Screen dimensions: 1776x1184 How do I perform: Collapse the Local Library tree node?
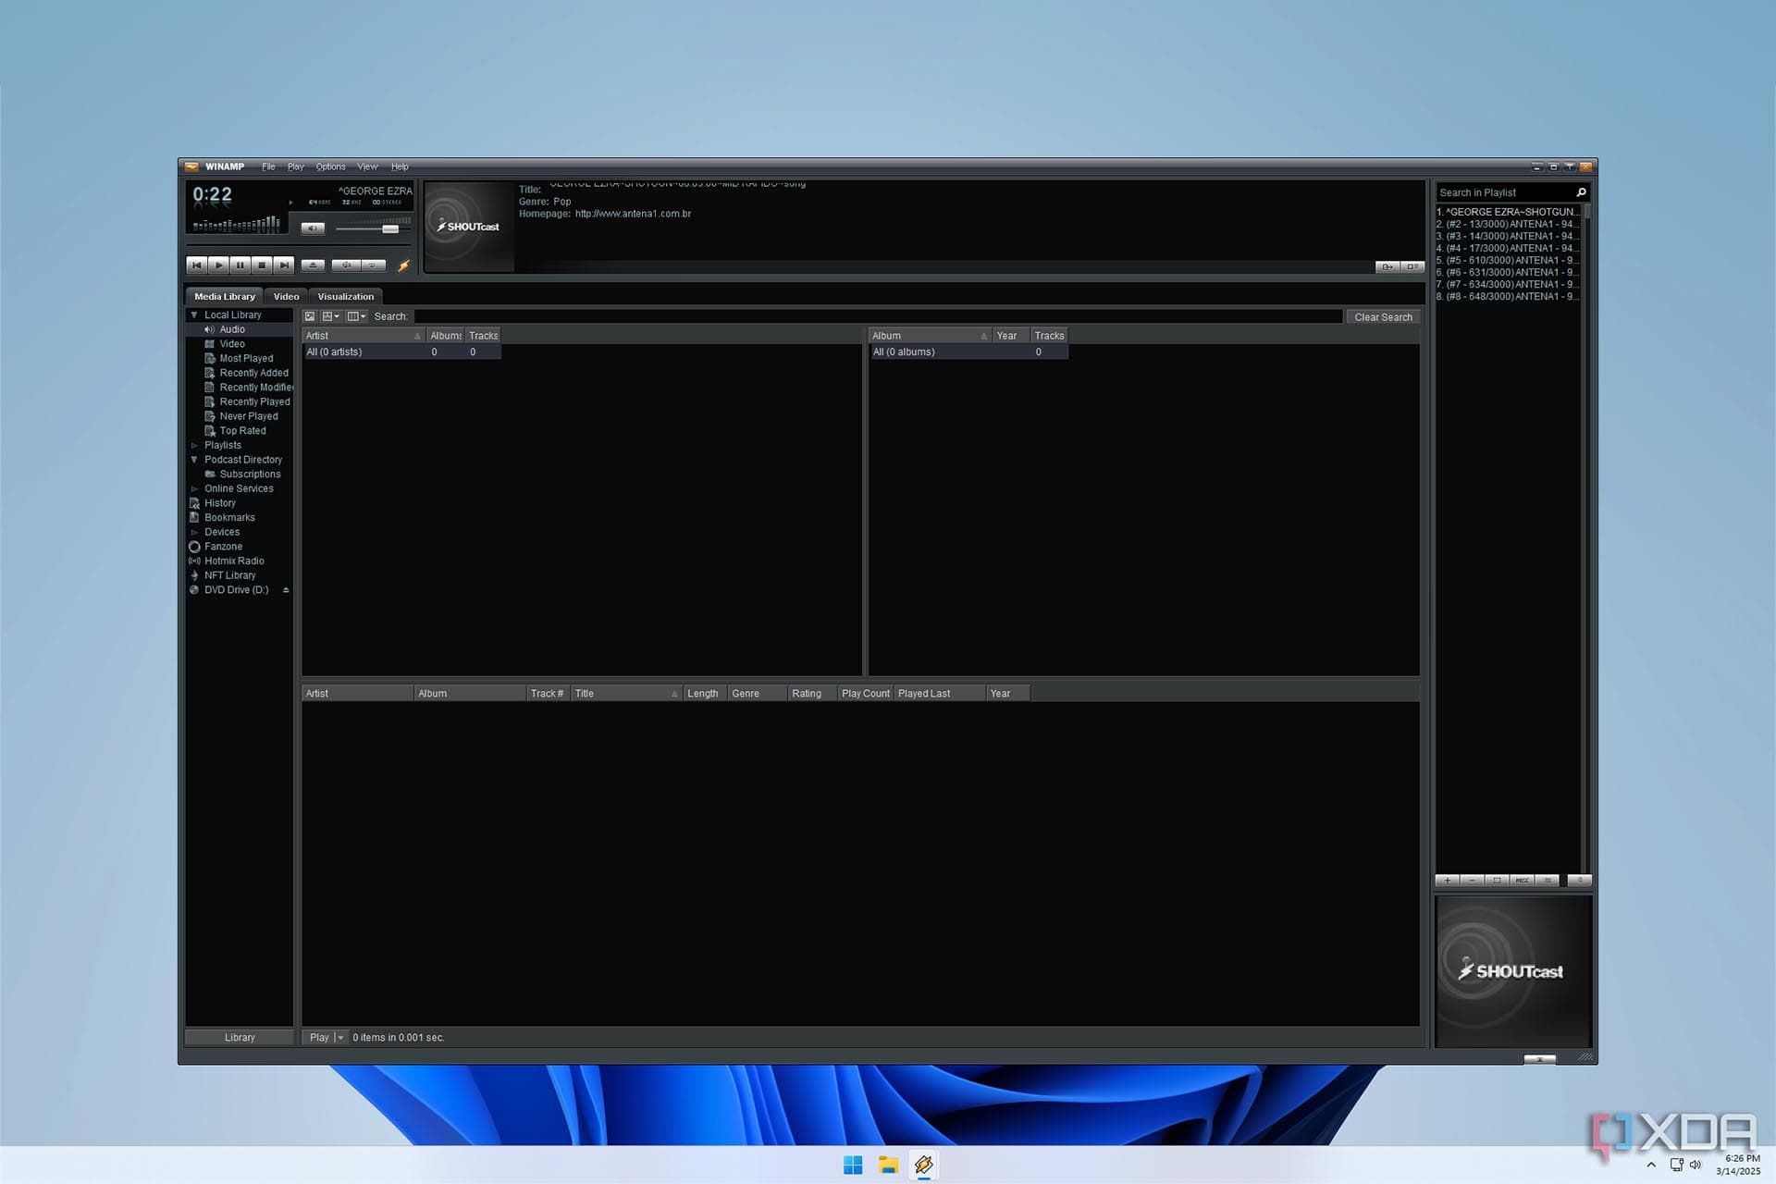[194, 315]
